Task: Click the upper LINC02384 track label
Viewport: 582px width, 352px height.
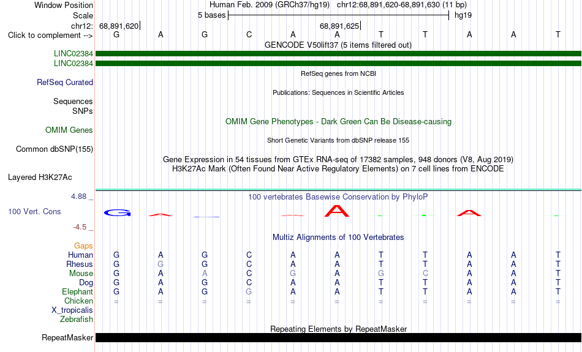Action: [x=73, y=53]
